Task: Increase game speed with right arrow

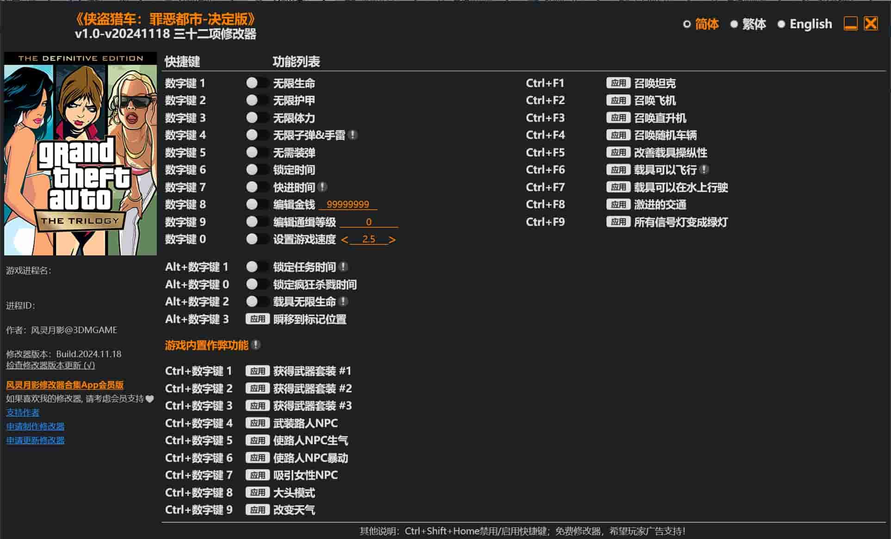Action: point(392,240)
